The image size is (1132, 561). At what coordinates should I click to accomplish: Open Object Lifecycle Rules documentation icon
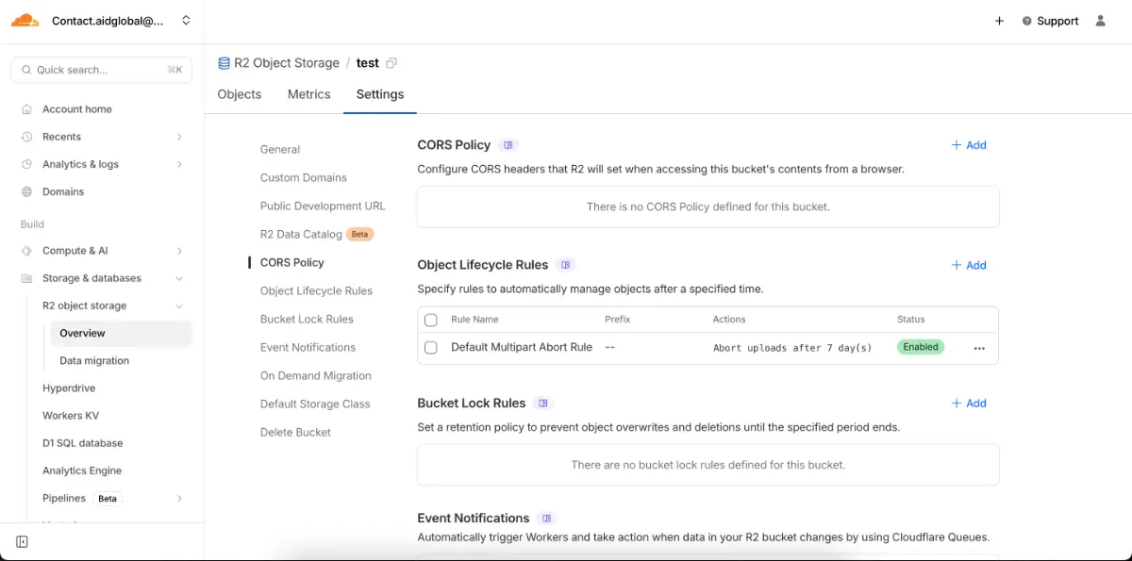(x=566, y=265)
